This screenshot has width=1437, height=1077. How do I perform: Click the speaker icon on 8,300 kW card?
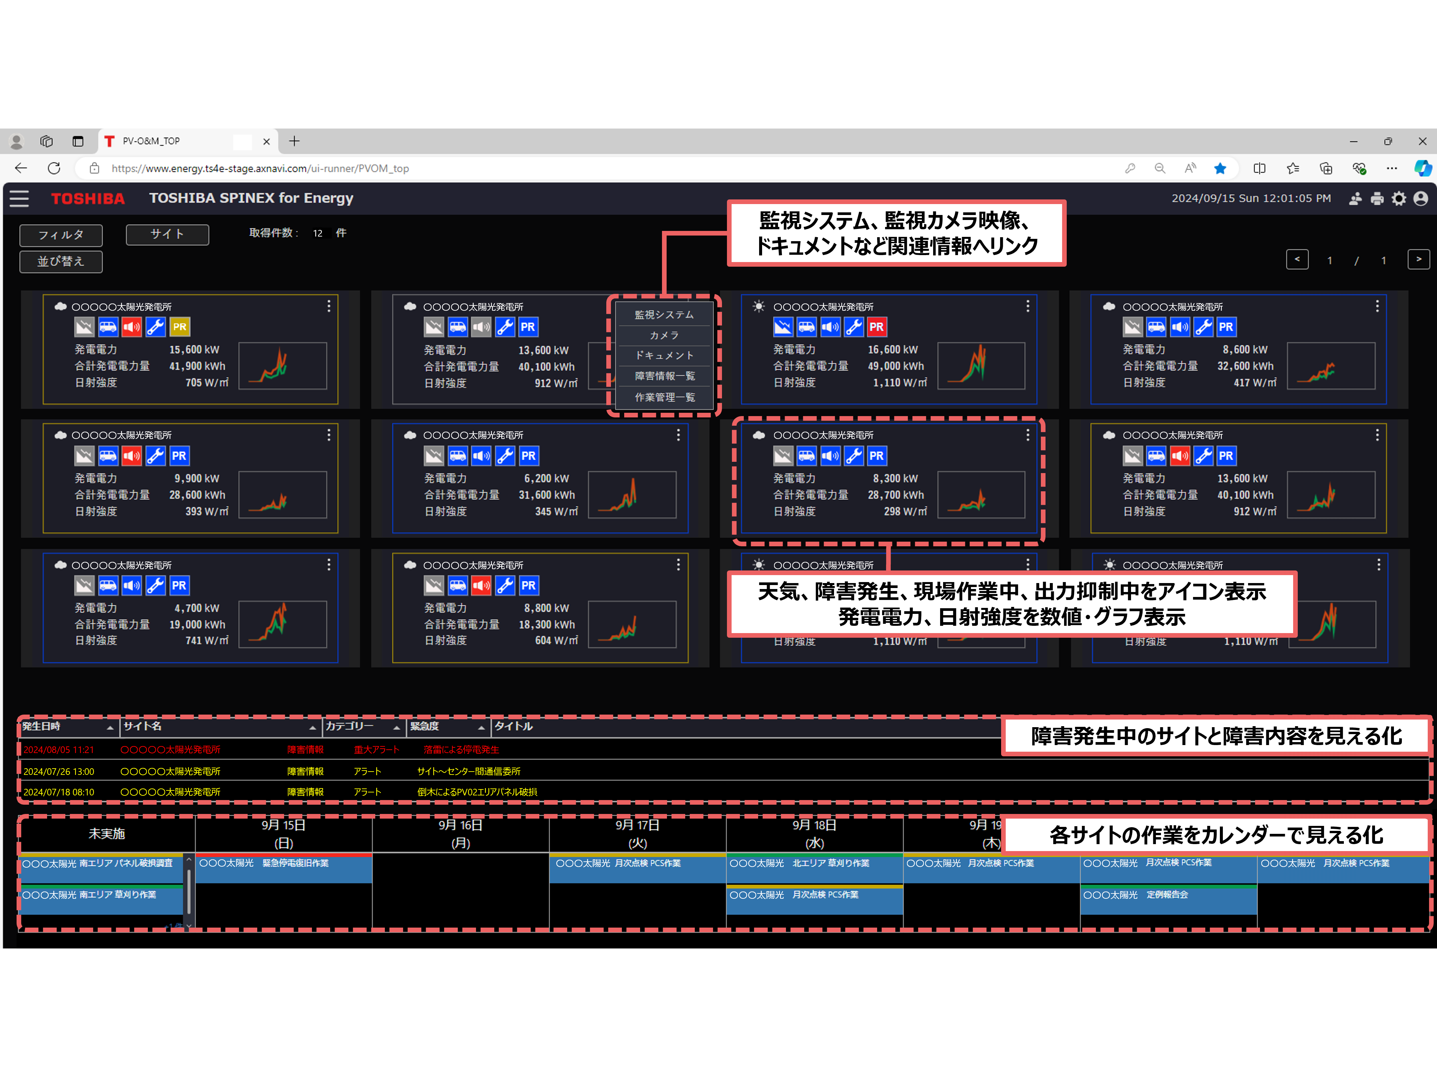(x=830, y=456)
